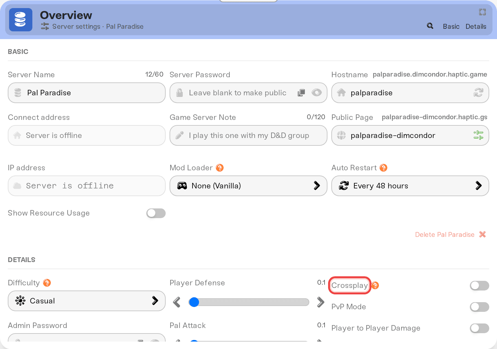Viewport: 497px width, 349px height.
Task: Increase Player Defense with right arrow
Action: click(x=321, y=302)
